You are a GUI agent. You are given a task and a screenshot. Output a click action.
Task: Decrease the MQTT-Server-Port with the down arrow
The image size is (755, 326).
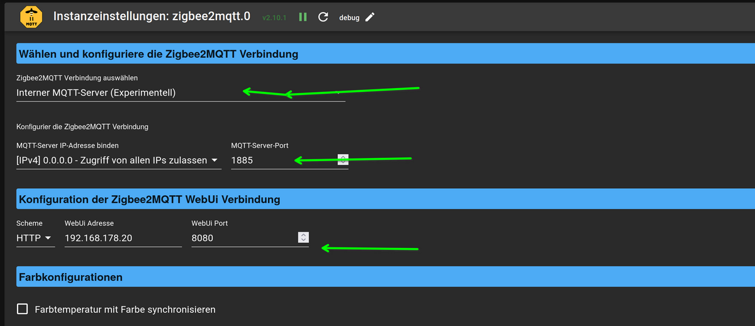point(343,162)
